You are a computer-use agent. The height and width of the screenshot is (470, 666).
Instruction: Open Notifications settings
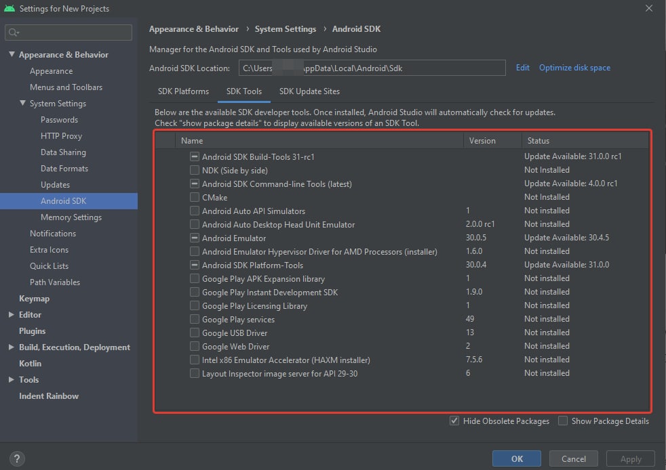click(53, 233)
